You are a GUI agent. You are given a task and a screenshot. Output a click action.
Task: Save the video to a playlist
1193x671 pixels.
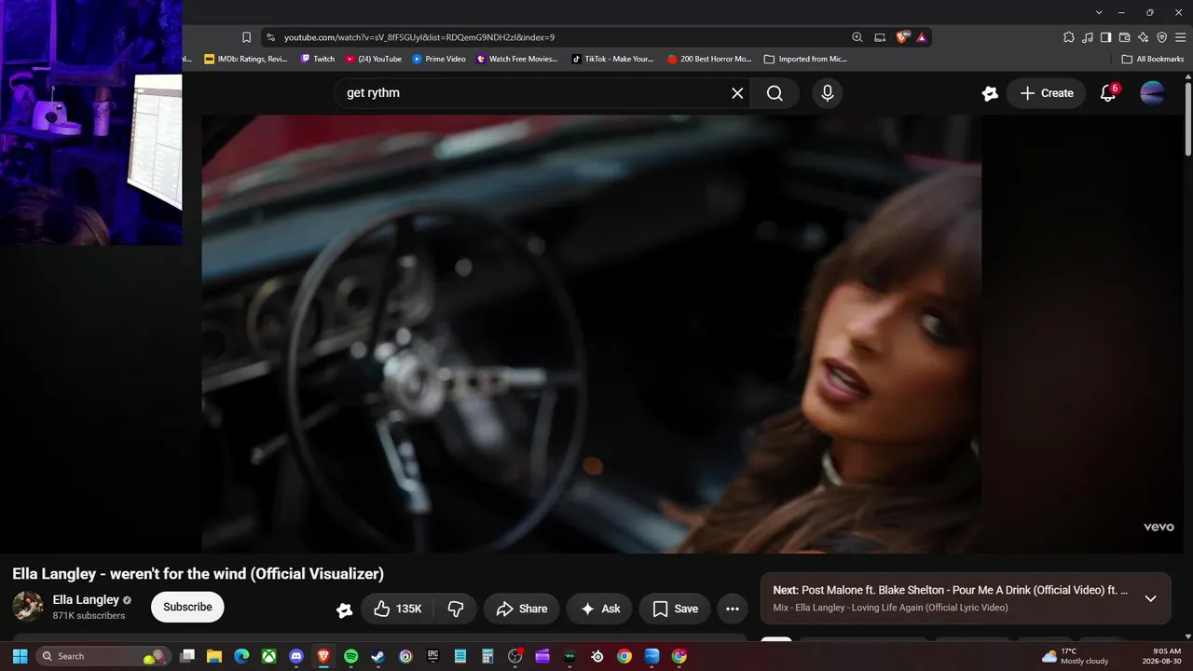[675, 609]
